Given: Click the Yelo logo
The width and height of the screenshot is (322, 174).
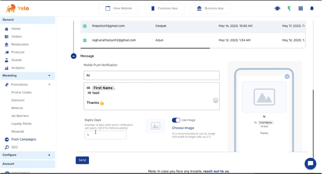Looking at the screenshot, I should click(x=17, y=8).
